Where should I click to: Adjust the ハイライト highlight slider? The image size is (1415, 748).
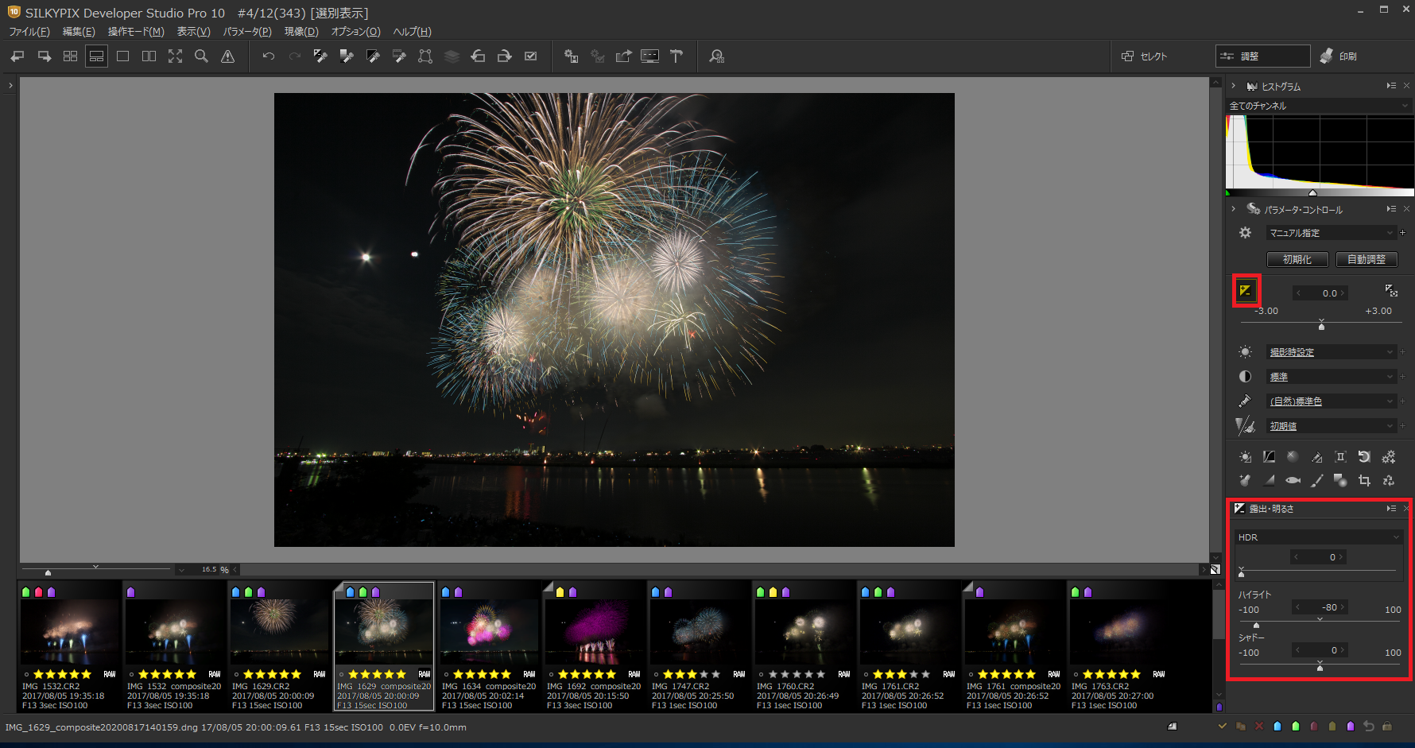pos(1256,625)
